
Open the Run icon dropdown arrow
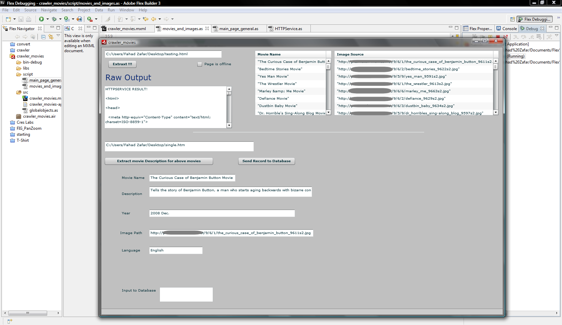click(48, 19)
